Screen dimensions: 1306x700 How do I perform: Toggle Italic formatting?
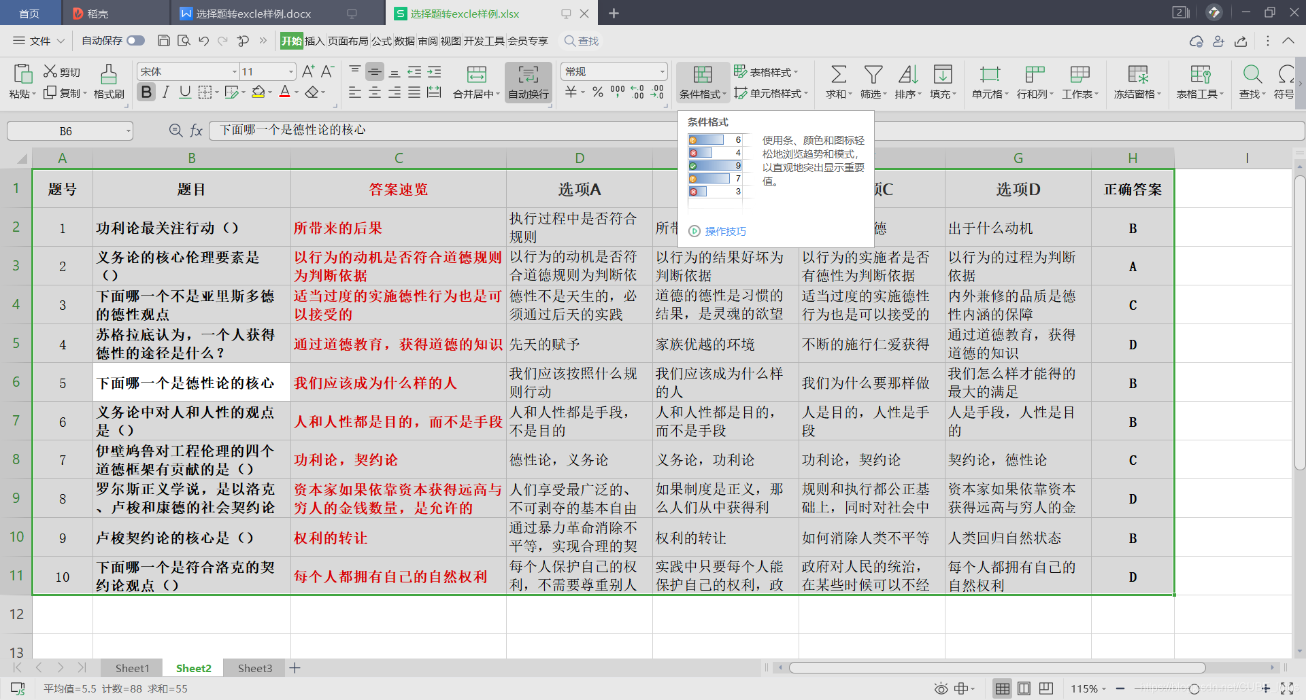(165, 92)
